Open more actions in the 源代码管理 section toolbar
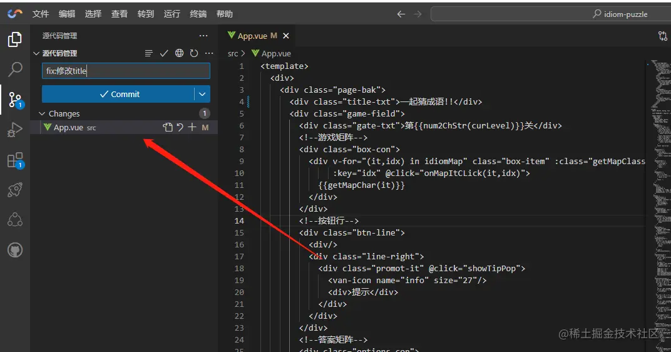Viewport: 671px width, 352px height. pos(209,53)
